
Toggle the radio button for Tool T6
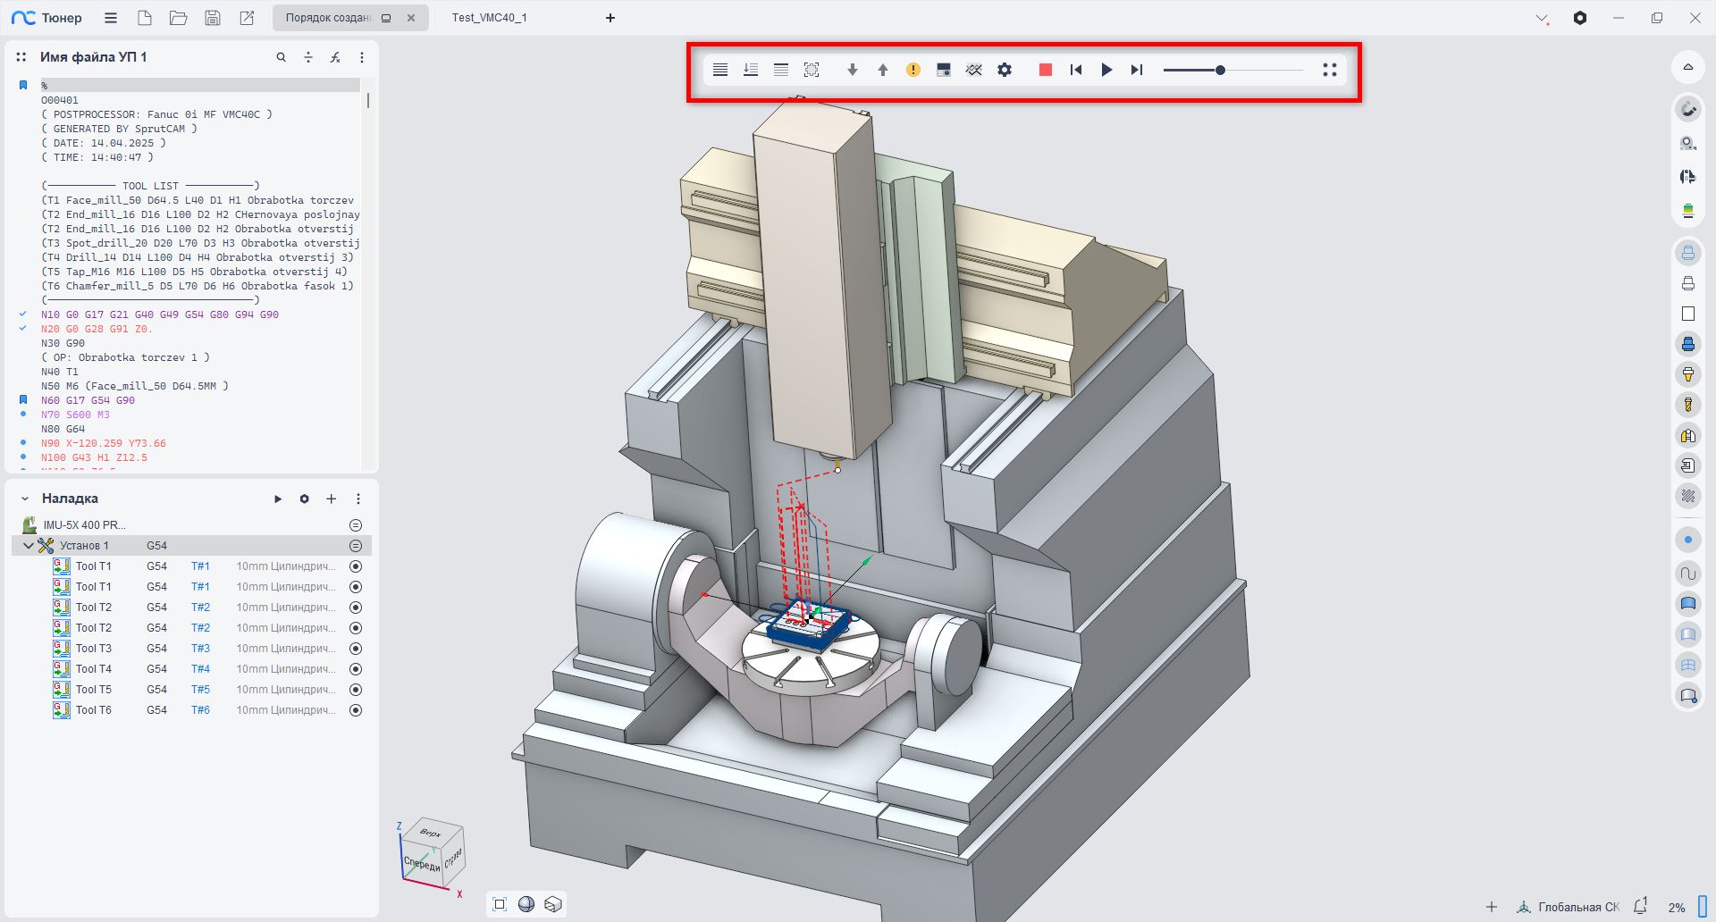coord(356,710)
